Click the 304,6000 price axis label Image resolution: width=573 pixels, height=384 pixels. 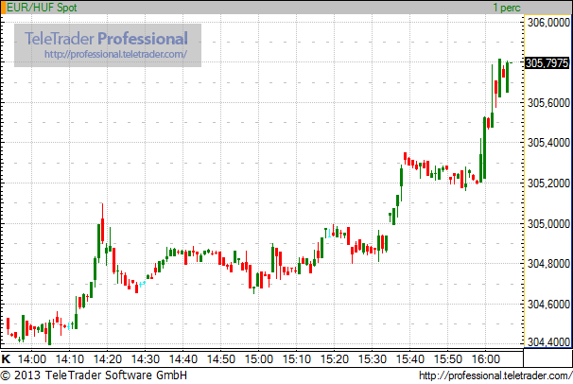tap(548, 304)
